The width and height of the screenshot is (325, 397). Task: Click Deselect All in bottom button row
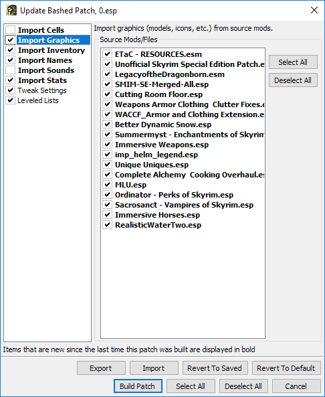243,386
